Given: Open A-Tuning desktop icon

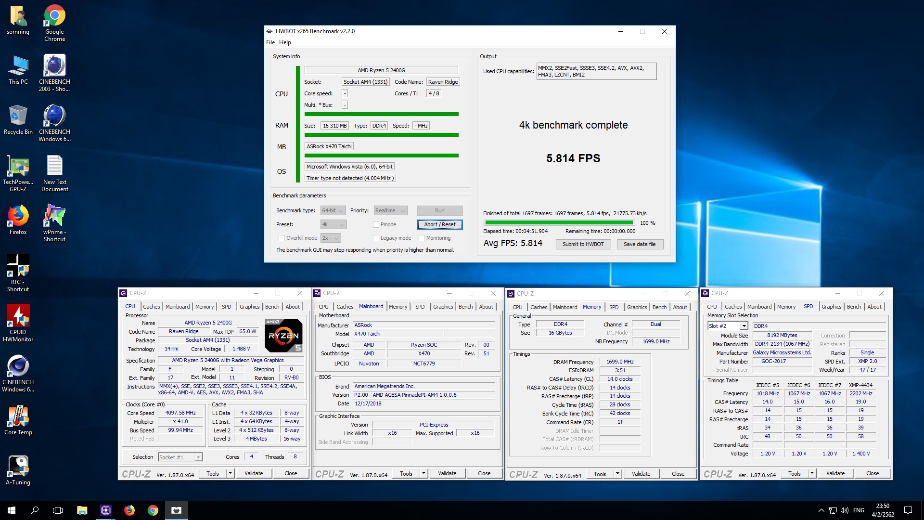Looking at the screenshot, I should (x=18, y=471).
